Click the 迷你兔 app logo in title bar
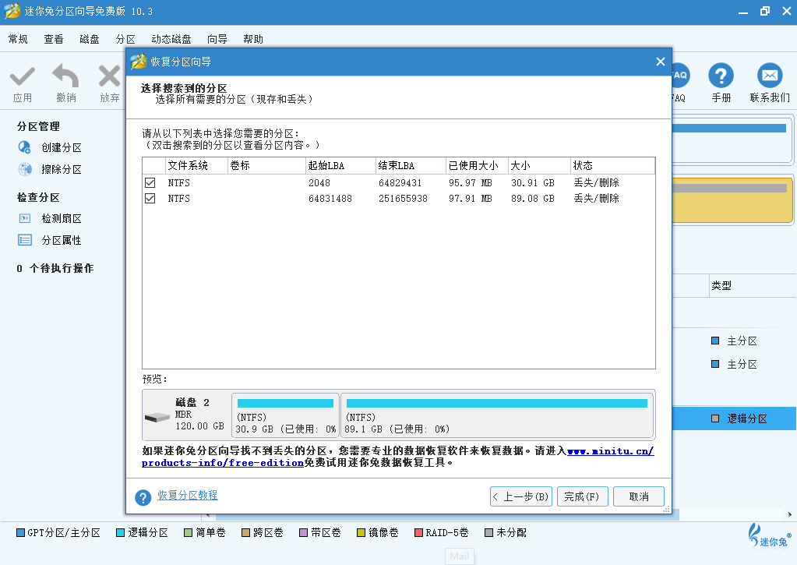797x565 pixels. [x=12, y=11]
